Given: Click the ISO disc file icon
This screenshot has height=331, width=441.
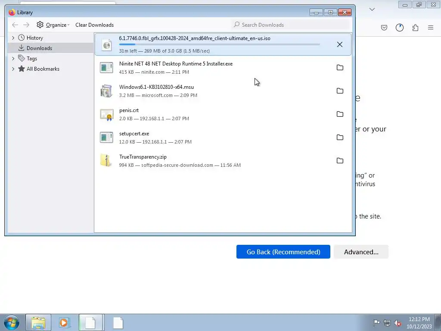Looking at the screenshot, I should [107, 44].
